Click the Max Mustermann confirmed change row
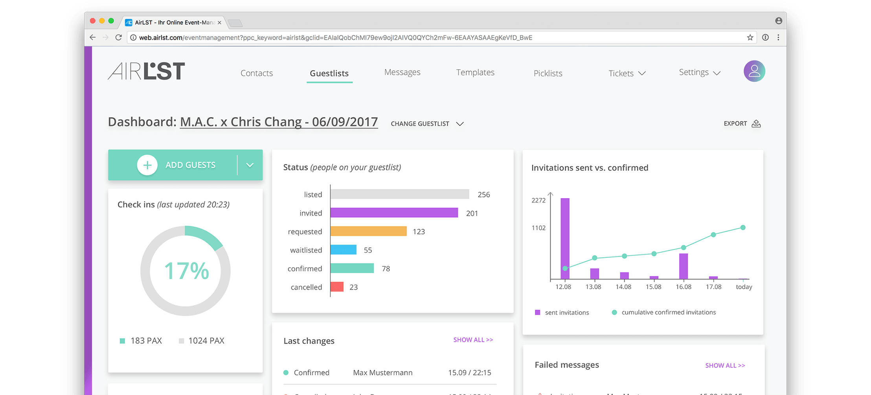871x395 pixels. (390, 373)
